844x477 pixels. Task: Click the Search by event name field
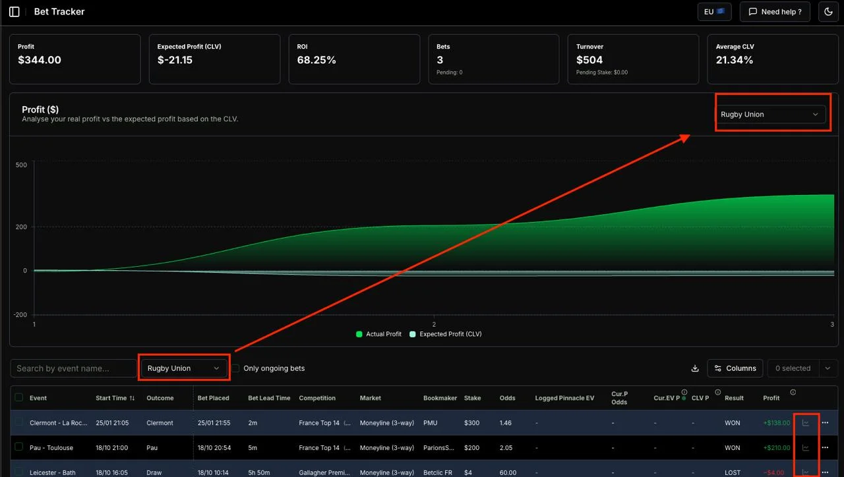coord(73,368)
